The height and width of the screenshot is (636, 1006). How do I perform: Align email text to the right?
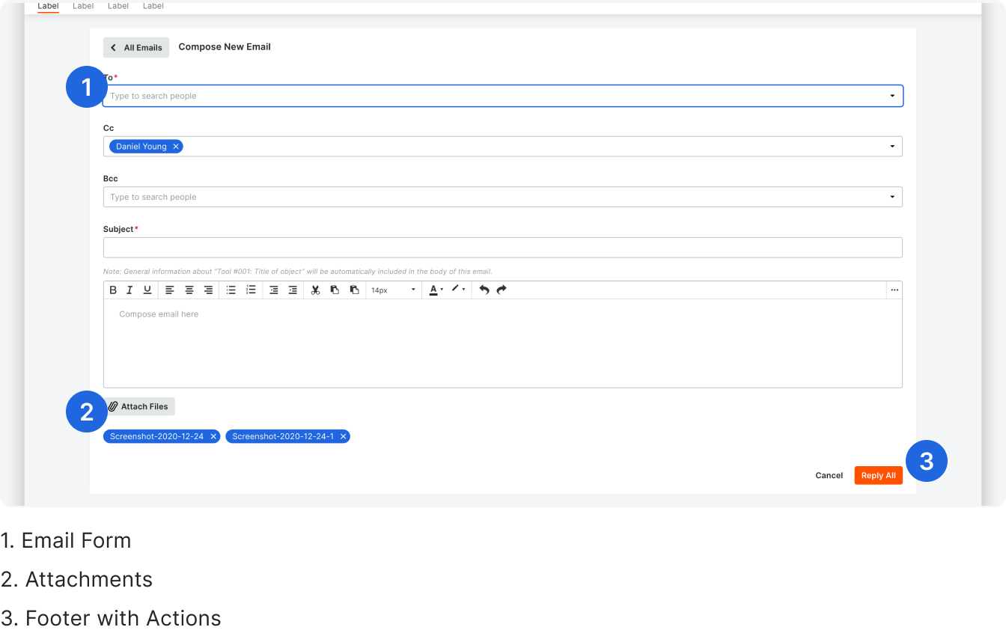coord(208,290)
